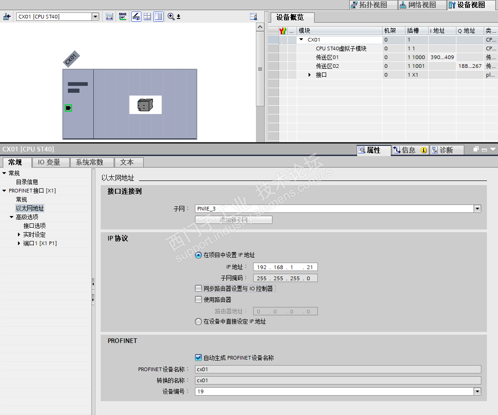Enable the 使用路由器 checkbox

pos(198,300)
